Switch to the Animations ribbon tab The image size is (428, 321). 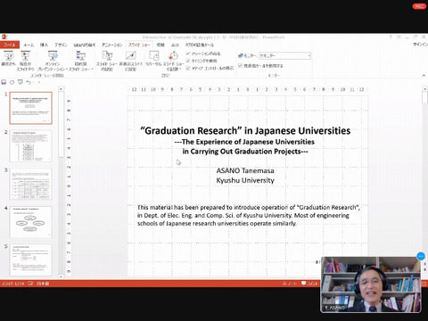click(x=111, y=45)
